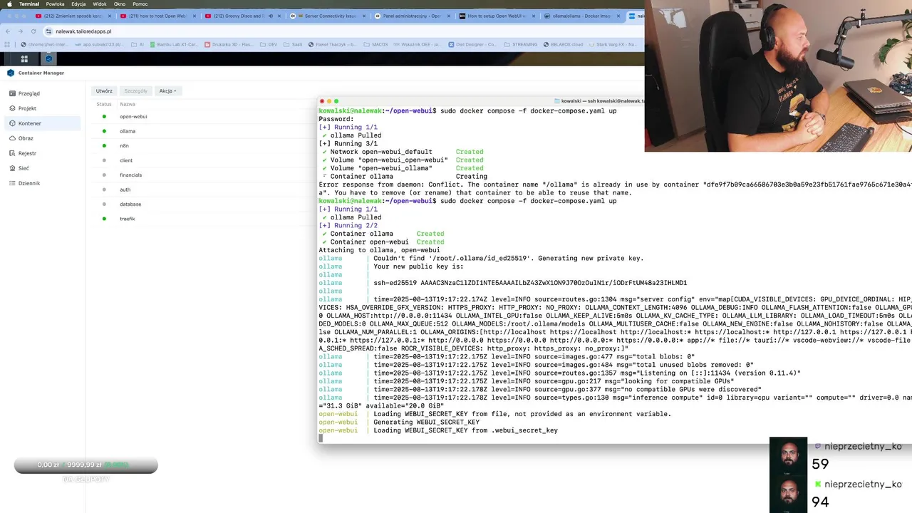The width and height of the screenshot is (912, 513).
Task: Open the SaaS bookmarks folder
Action: 294,44
